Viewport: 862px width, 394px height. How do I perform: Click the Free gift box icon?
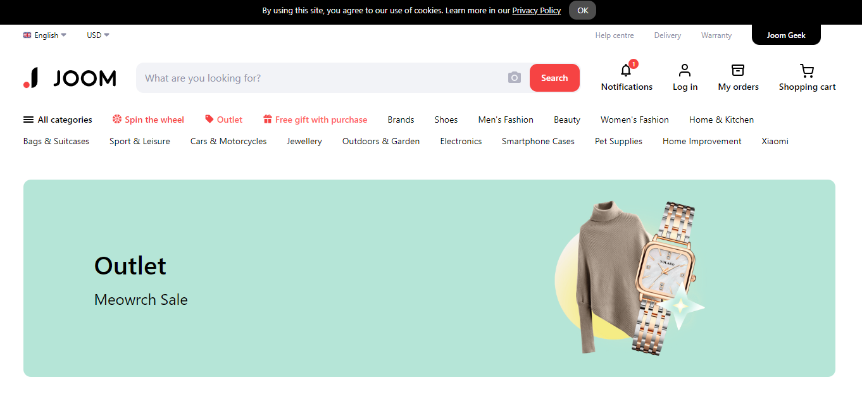[268, 119]
